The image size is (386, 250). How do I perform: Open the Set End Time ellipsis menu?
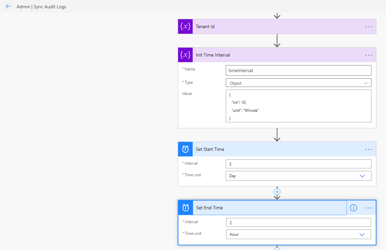coord(368,208)
